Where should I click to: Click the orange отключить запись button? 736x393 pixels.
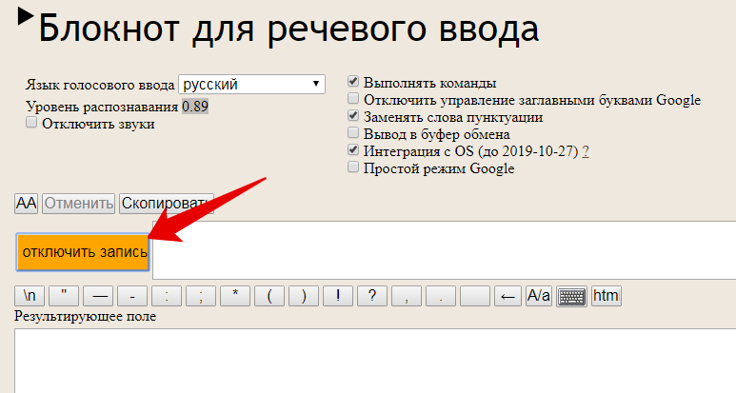click(83, 252)
